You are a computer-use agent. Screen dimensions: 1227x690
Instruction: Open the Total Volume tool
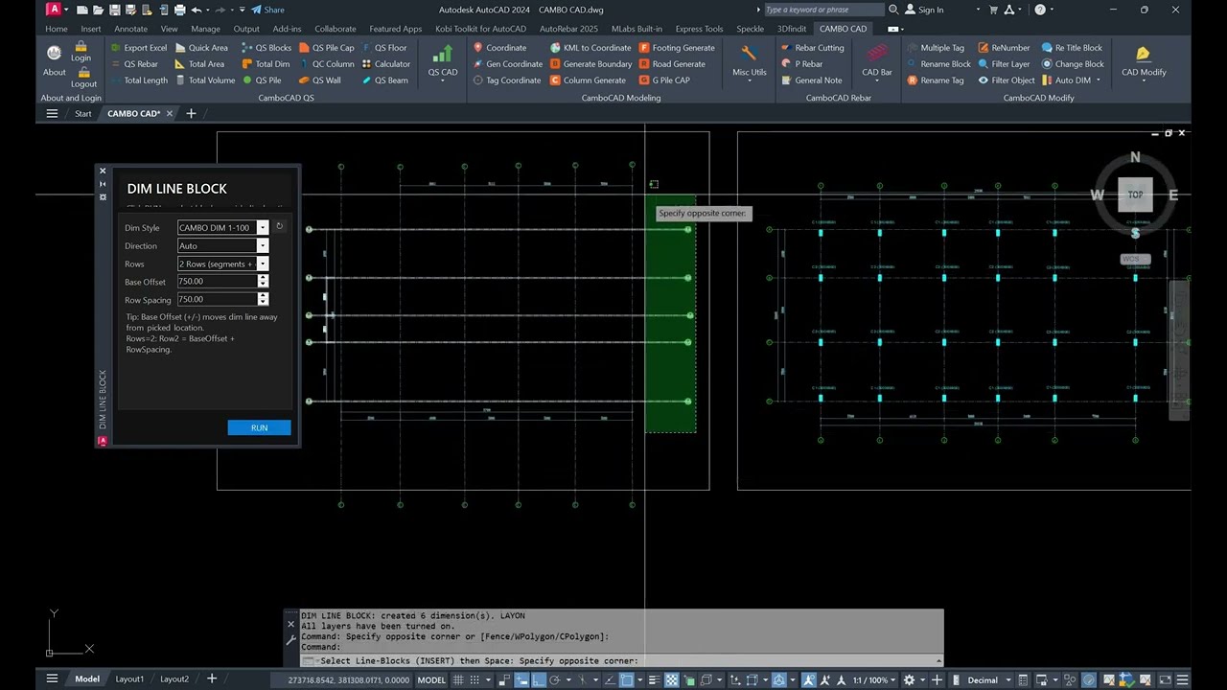[x=205, y=80]
